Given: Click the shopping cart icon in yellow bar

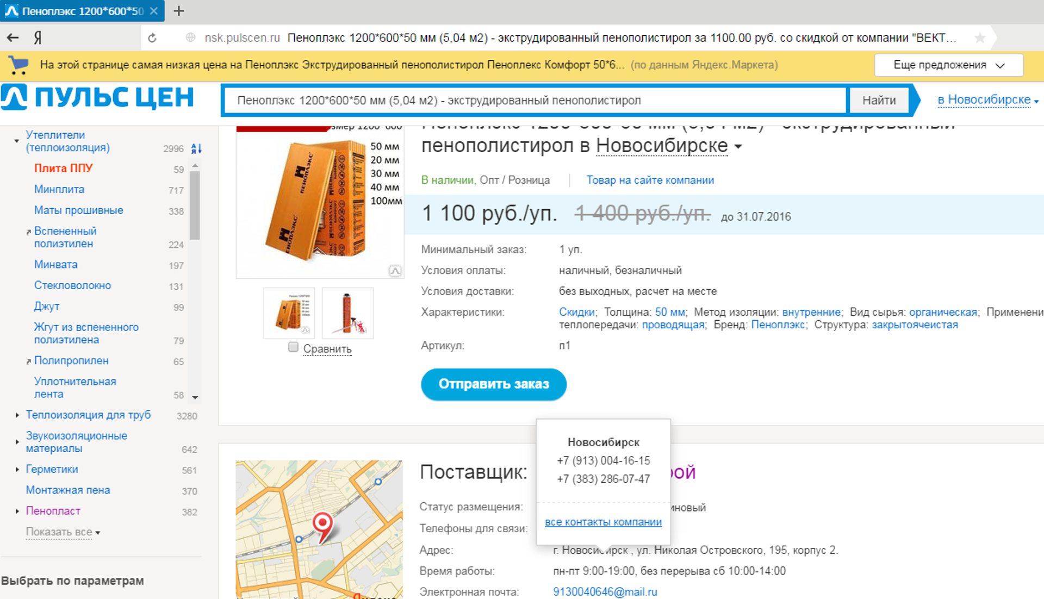Looking at the screenshot, I should click(18, 65).
